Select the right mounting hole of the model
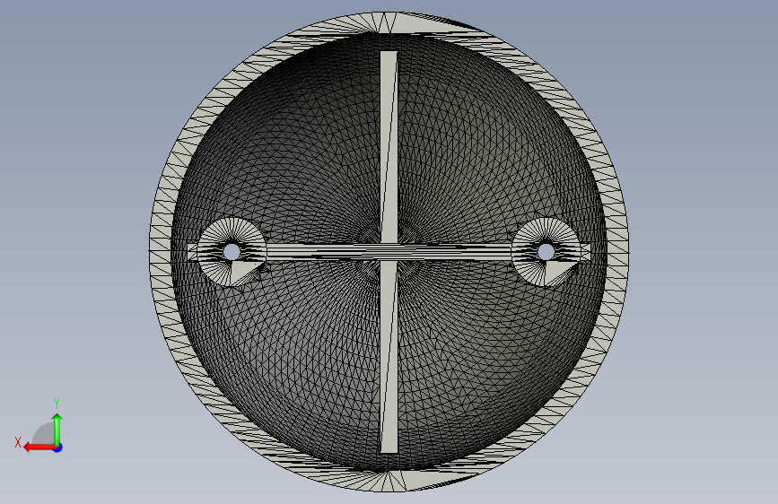 coord(546,251)
